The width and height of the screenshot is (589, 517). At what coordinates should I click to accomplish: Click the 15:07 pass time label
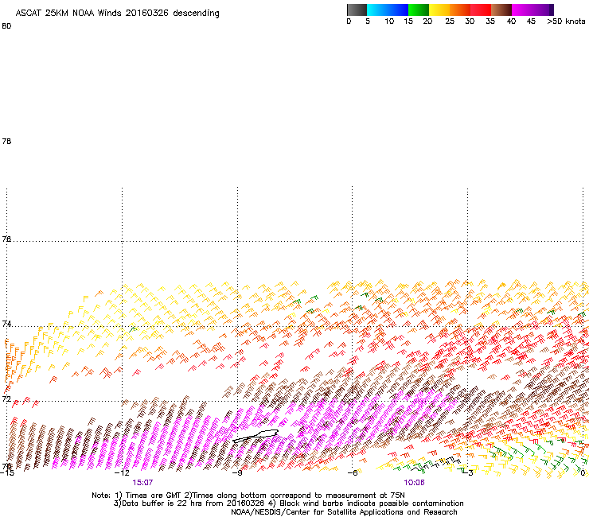(142, 483)
